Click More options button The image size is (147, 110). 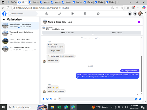(117, 33)
